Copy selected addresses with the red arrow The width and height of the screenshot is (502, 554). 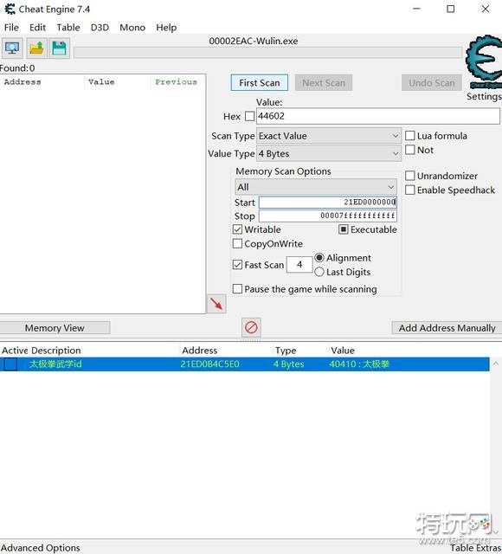click(216, 304)
